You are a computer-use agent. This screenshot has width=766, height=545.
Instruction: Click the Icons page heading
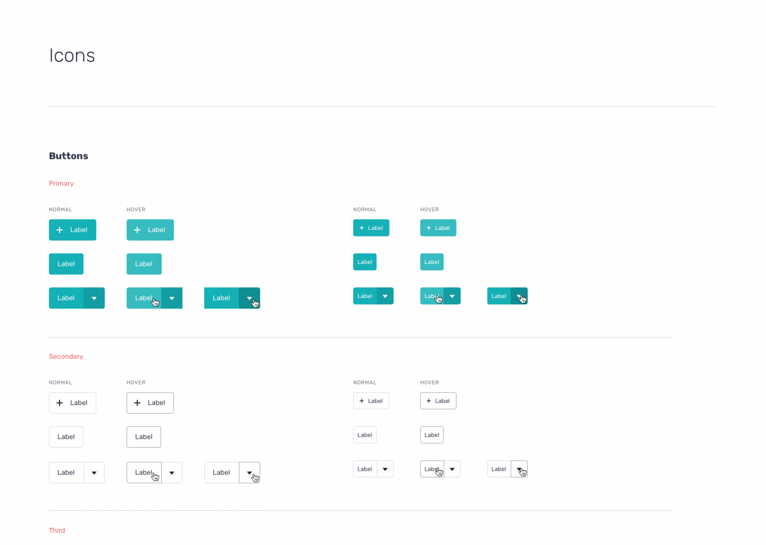point(72,55)
